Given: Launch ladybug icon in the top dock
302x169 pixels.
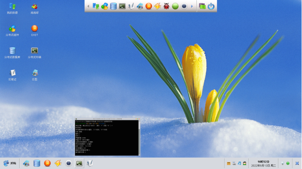Looking at the screenshot, I should 166,6.
